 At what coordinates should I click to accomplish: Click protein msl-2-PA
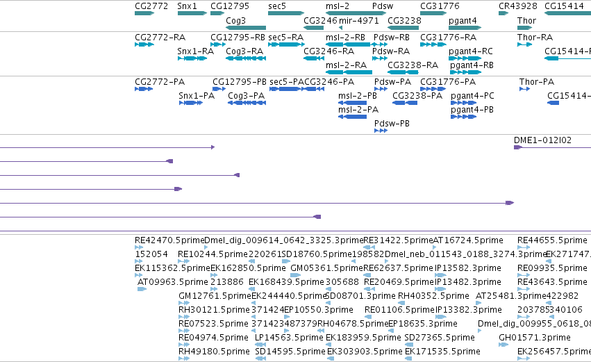tap(358, 110)
